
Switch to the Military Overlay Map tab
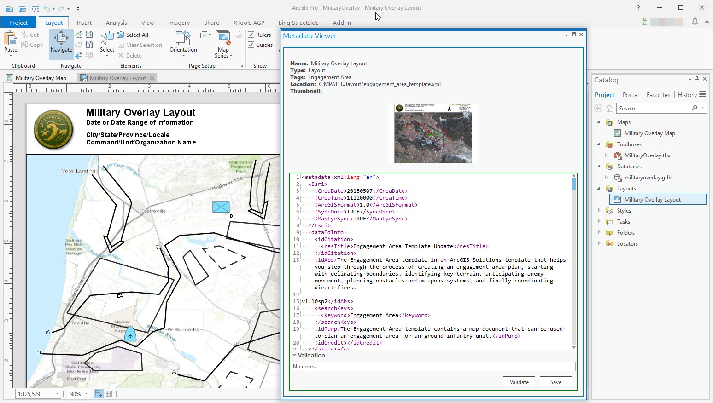coord(41,77)
